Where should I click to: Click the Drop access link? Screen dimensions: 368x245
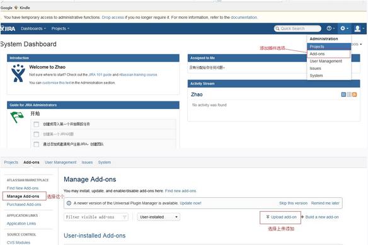(113, 18)
